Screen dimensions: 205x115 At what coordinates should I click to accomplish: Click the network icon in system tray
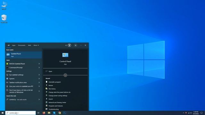tap(189, 113)
